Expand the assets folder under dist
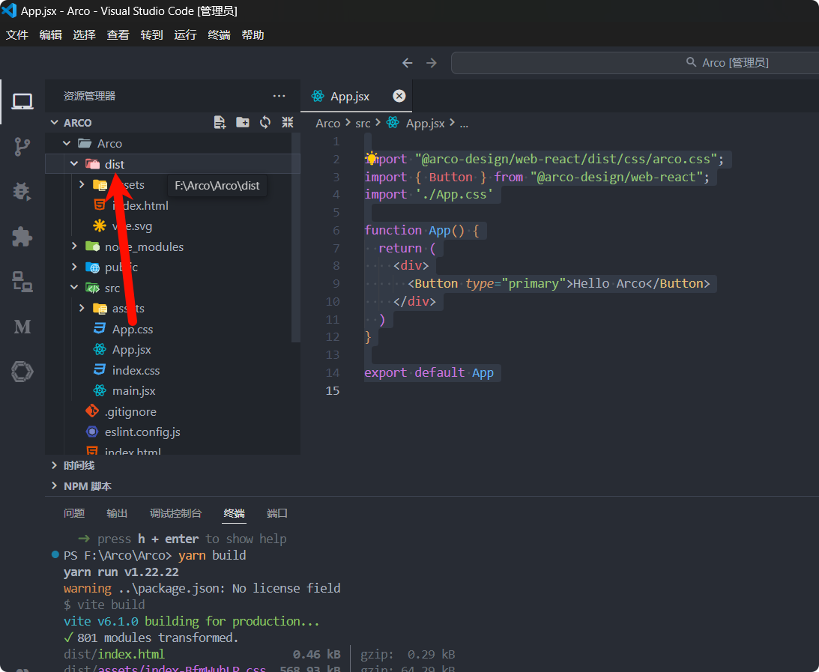This screenshot has width=819, height=672. click(x=82, y=184)
